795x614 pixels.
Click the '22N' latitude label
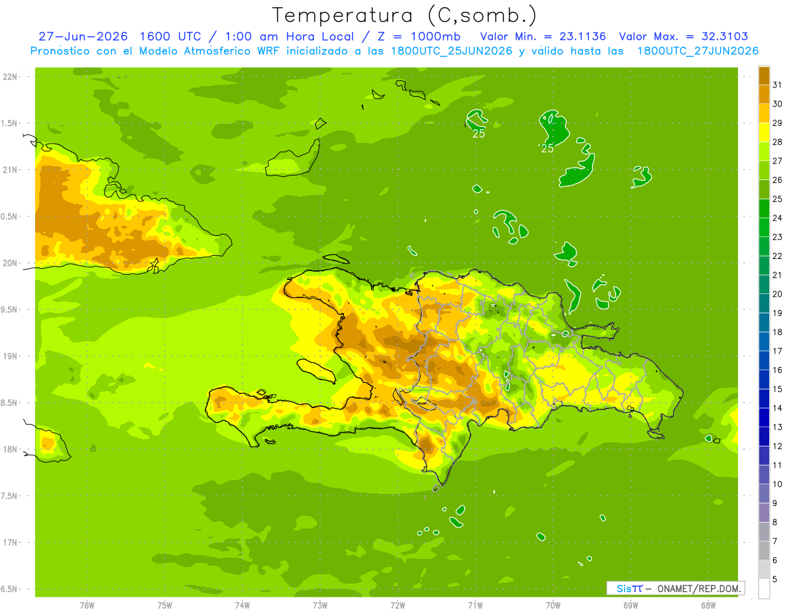click(10, 77)
